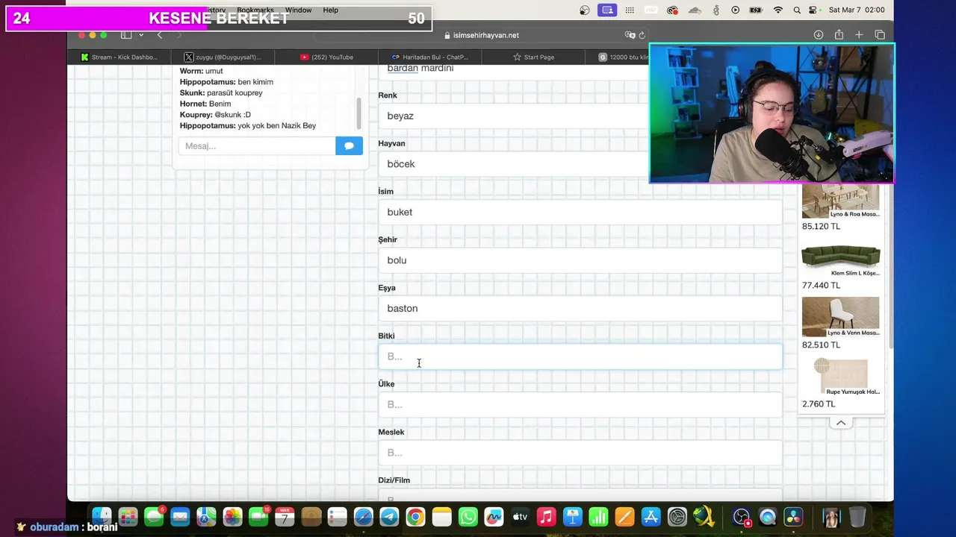
Task: Open Launchpad from the Dock
Action: click(128, 516)
